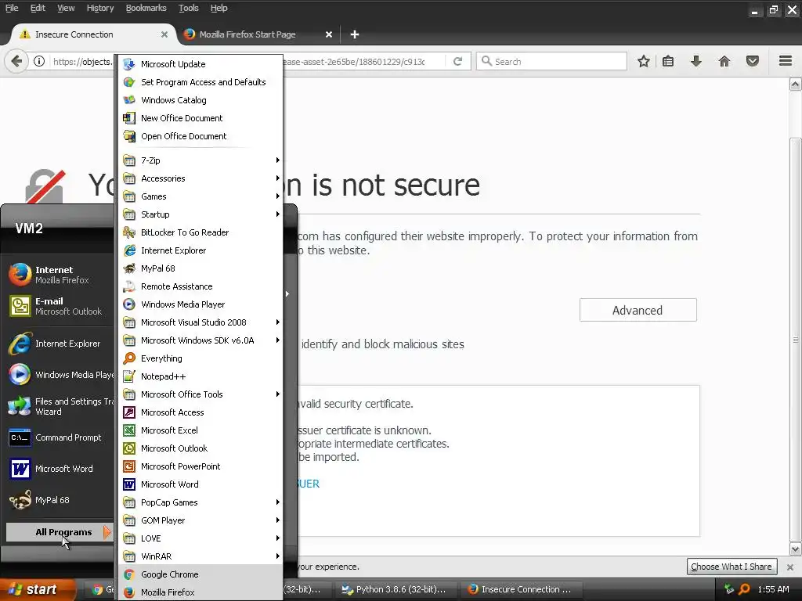This screenshot has height=601, width=802.
Task: Open the History menu
Action: pyautogui.click(x=99, y=8)
